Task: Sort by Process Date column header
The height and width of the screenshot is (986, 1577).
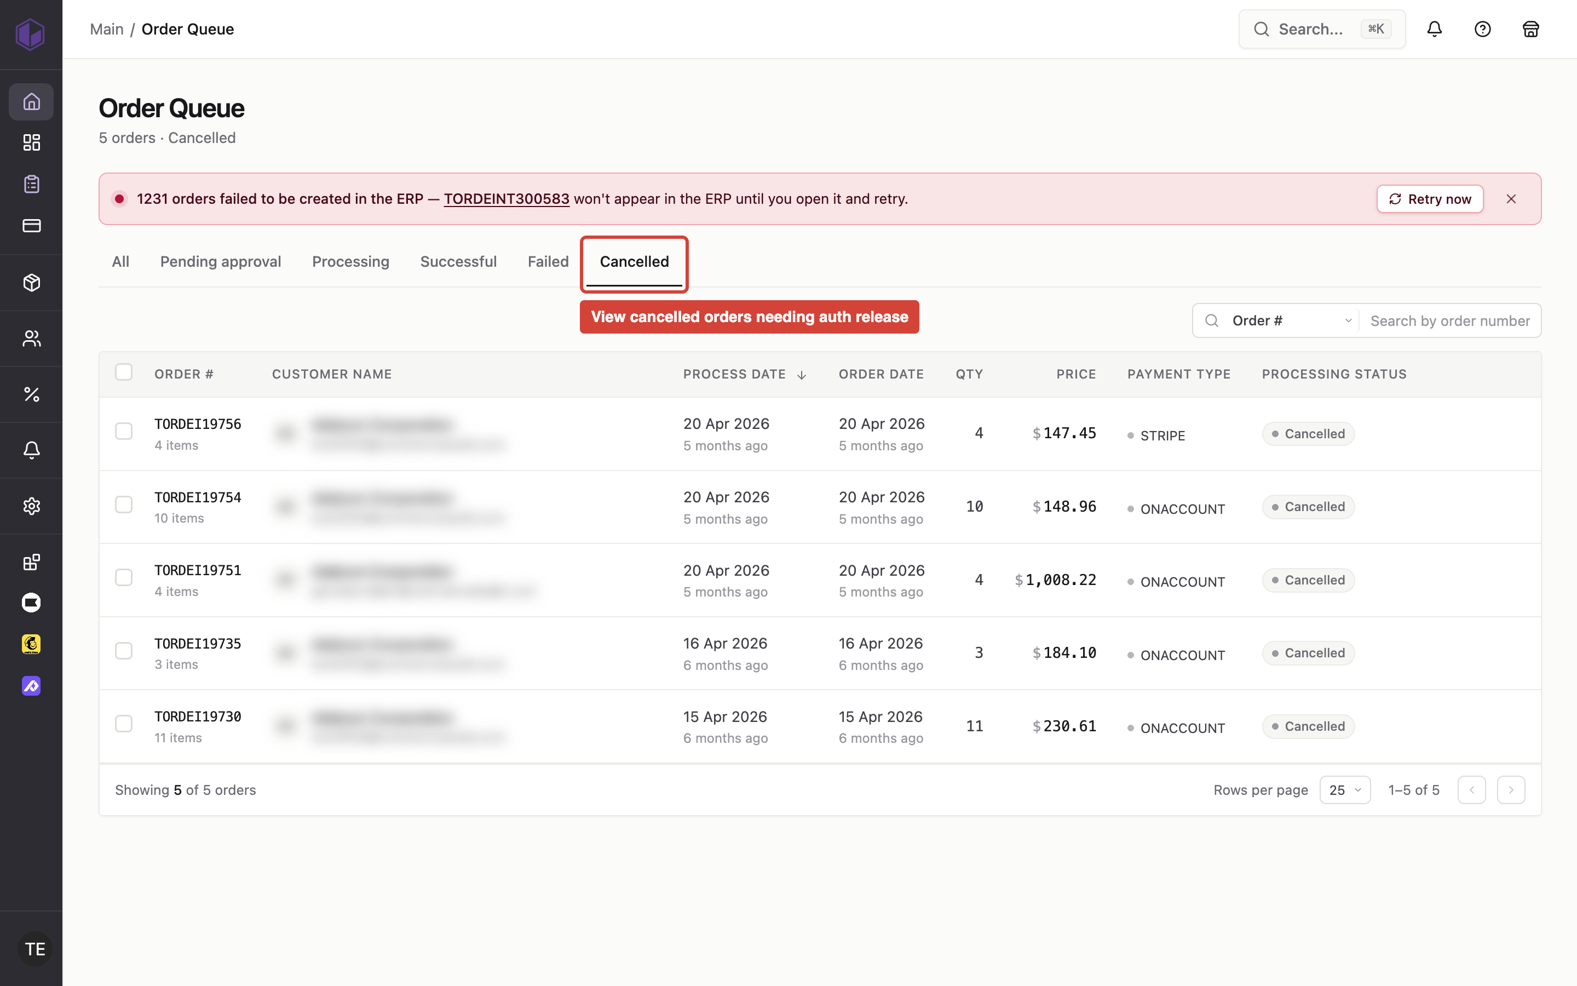Action: (744, 374)
